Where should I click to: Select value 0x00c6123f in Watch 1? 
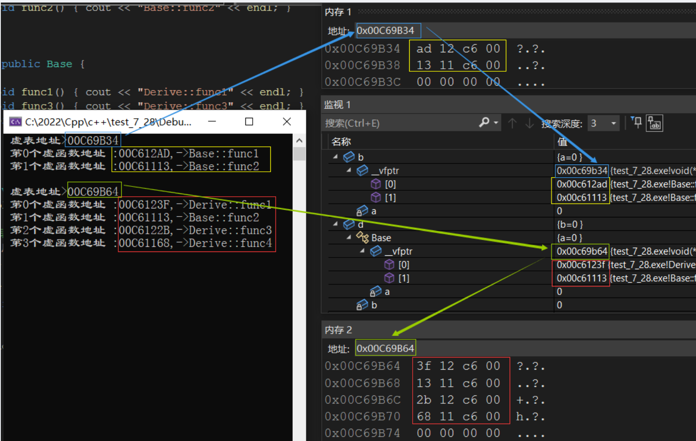[581, 265]
